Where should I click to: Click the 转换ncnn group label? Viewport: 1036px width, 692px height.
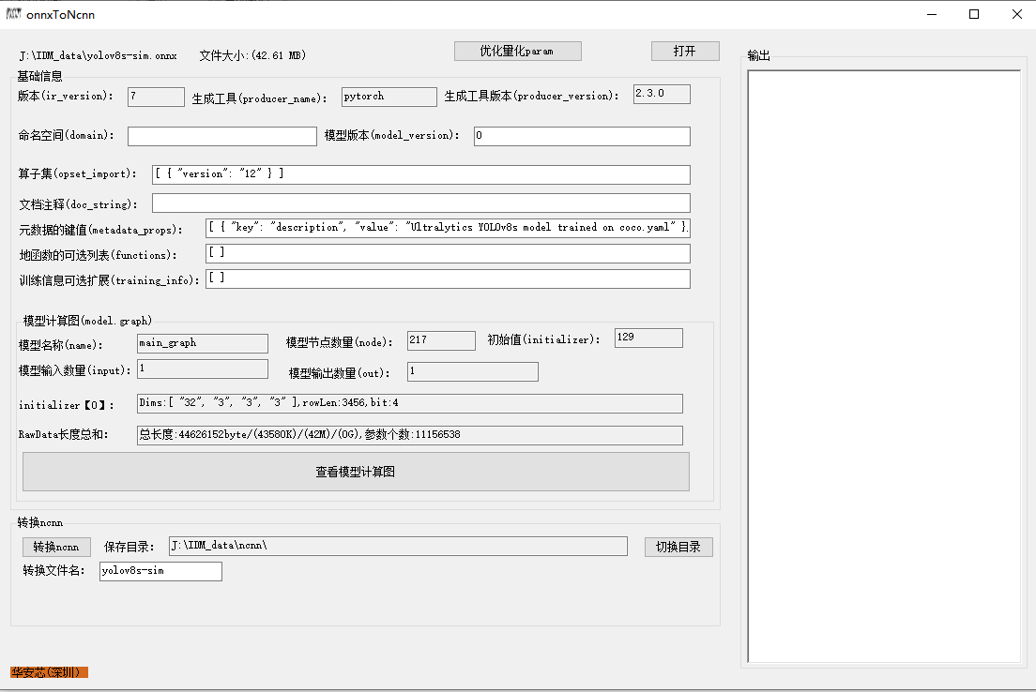coord(39,523)
